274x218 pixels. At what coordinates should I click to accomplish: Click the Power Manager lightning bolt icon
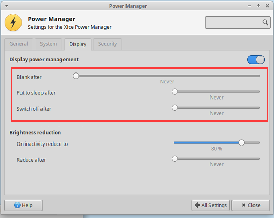[x=13, y=22]
